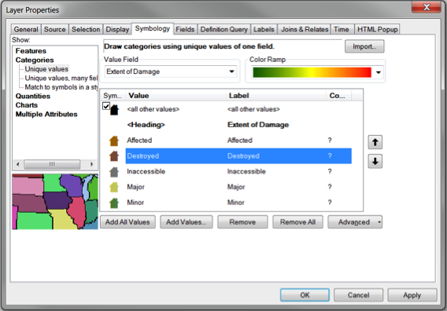Image resolution: width=447 pixels, height=311 pixels.
Task: Uncheck the all other values checkbox
Action: 105,106
